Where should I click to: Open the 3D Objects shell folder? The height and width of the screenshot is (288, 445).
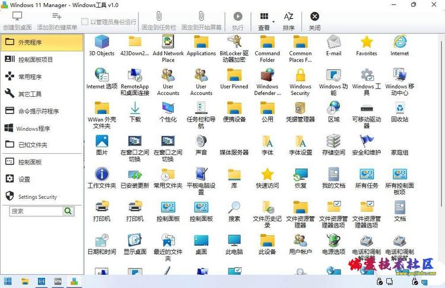101,46
